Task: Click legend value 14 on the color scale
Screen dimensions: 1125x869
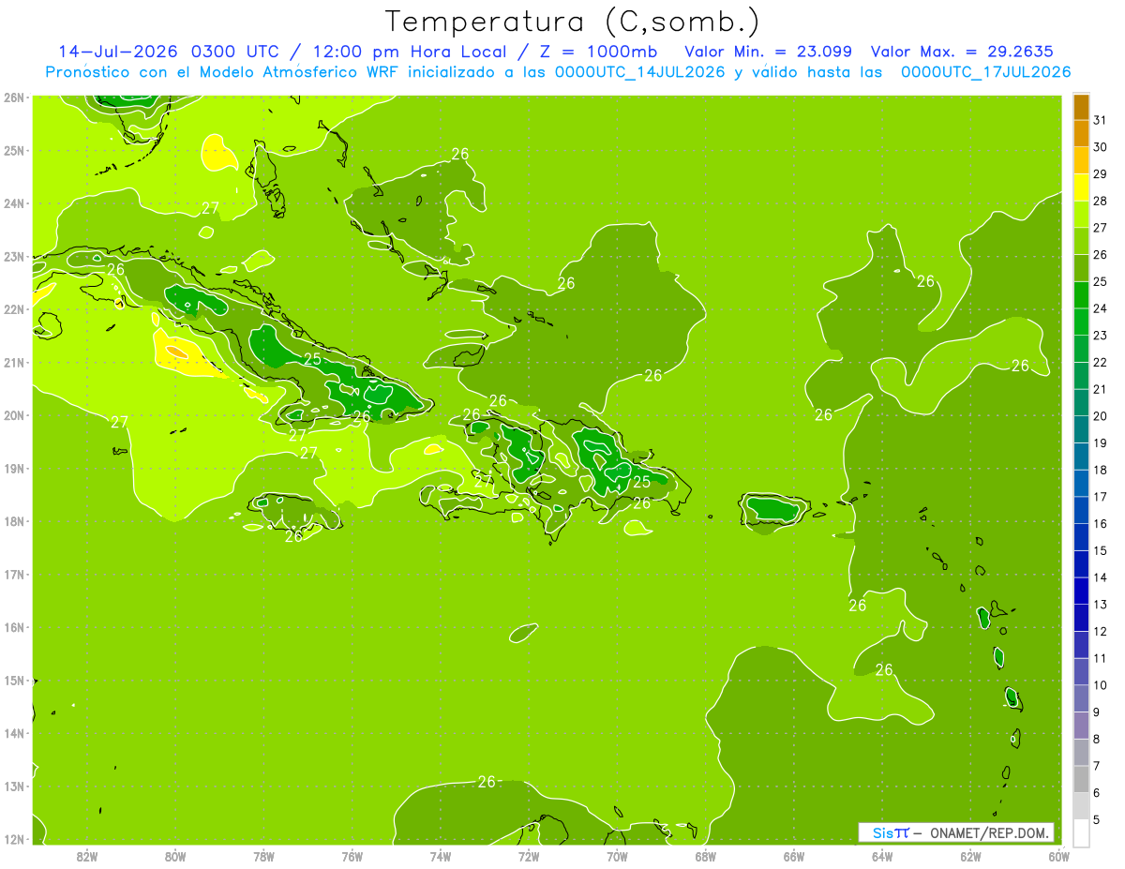Action: point(1100,577)
